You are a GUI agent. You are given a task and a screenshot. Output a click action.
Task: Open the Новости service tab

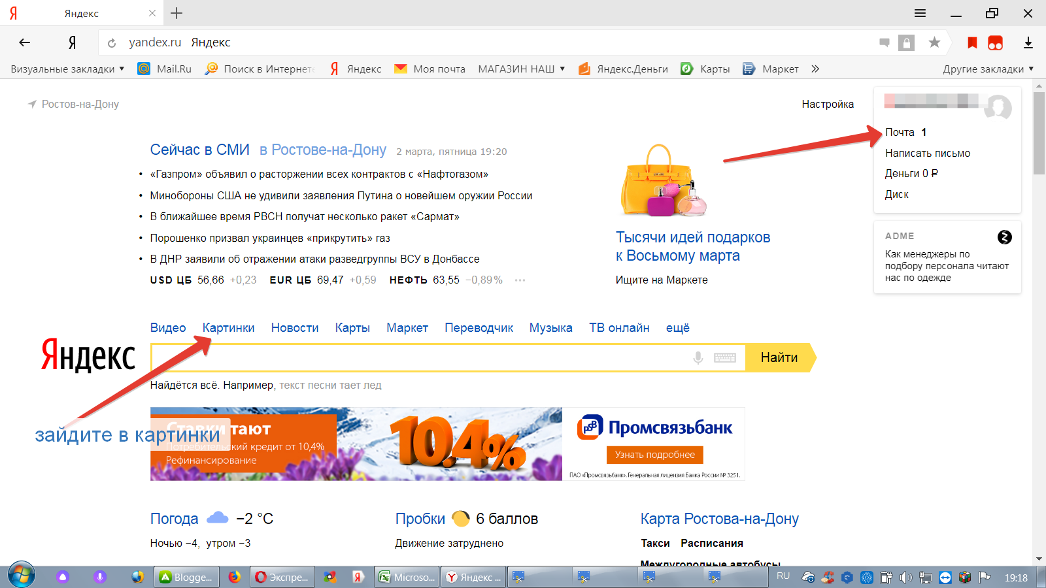pyautogui.click(x=295, y=327)
